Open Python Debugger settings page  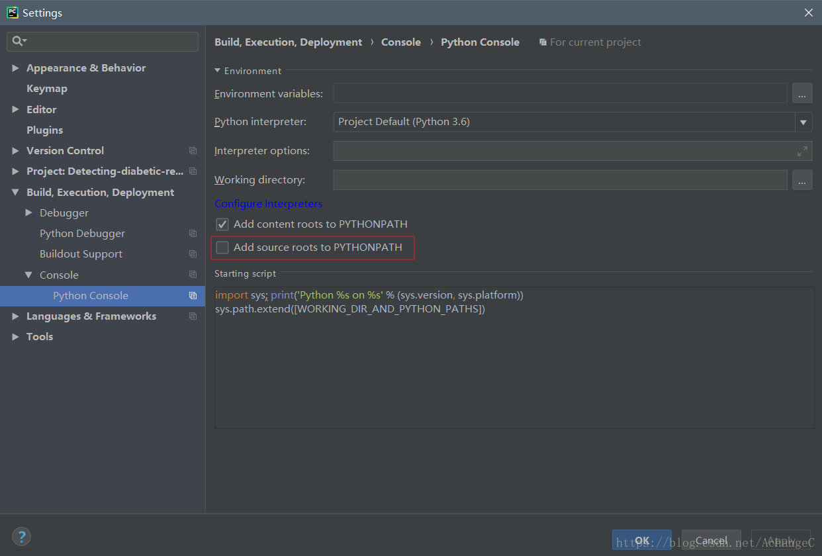(82, 234)
